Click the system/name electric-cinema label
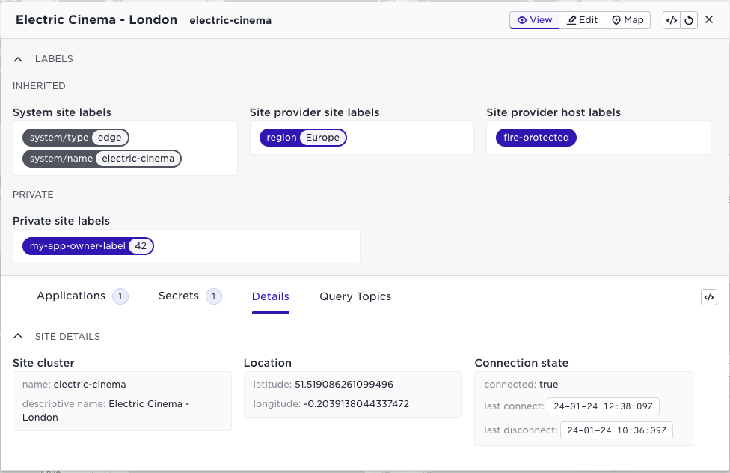 pyautogui.click(x=102, y=159)
